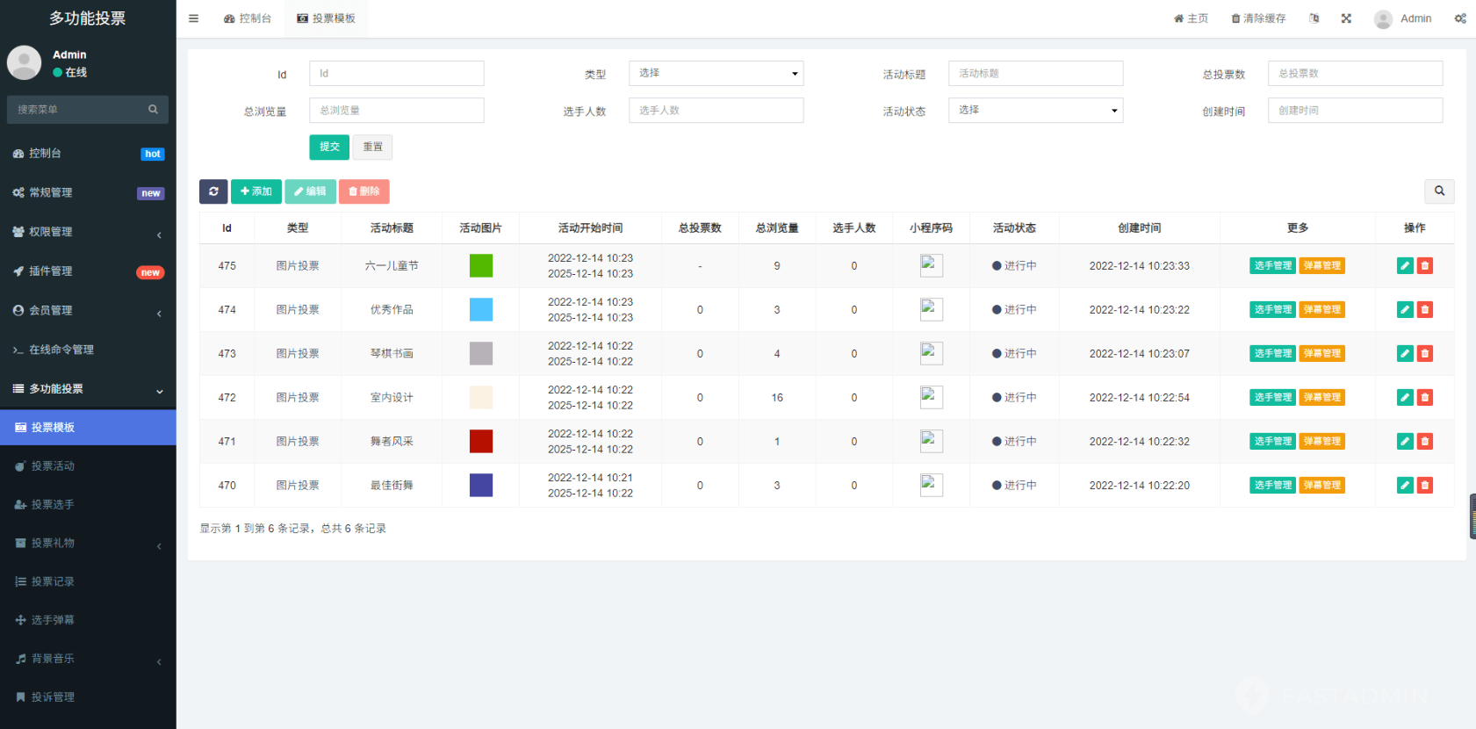Open 投票活动 in sidebar
Image resolution: width=1476 pixels, height=729 pixels.
pyautogui.click(x=88, y=466)
